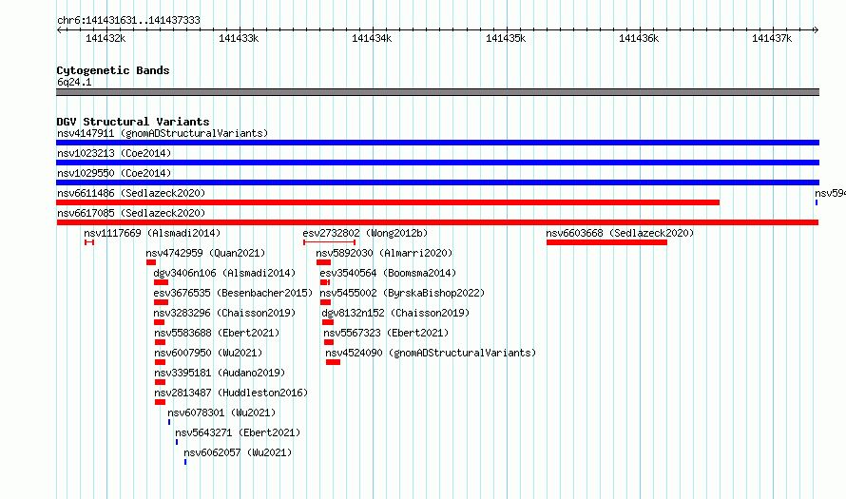Screen dimensions: 846x499
Task: Click the nsv1117669 (Alsmadi2014) variant glyph
Action: coord(89,242)
